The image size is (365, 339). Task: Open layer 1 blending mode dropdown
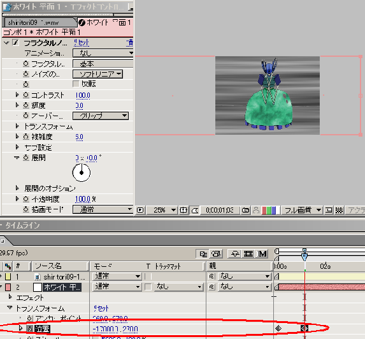pyautogui.click(x=117, y=276)
